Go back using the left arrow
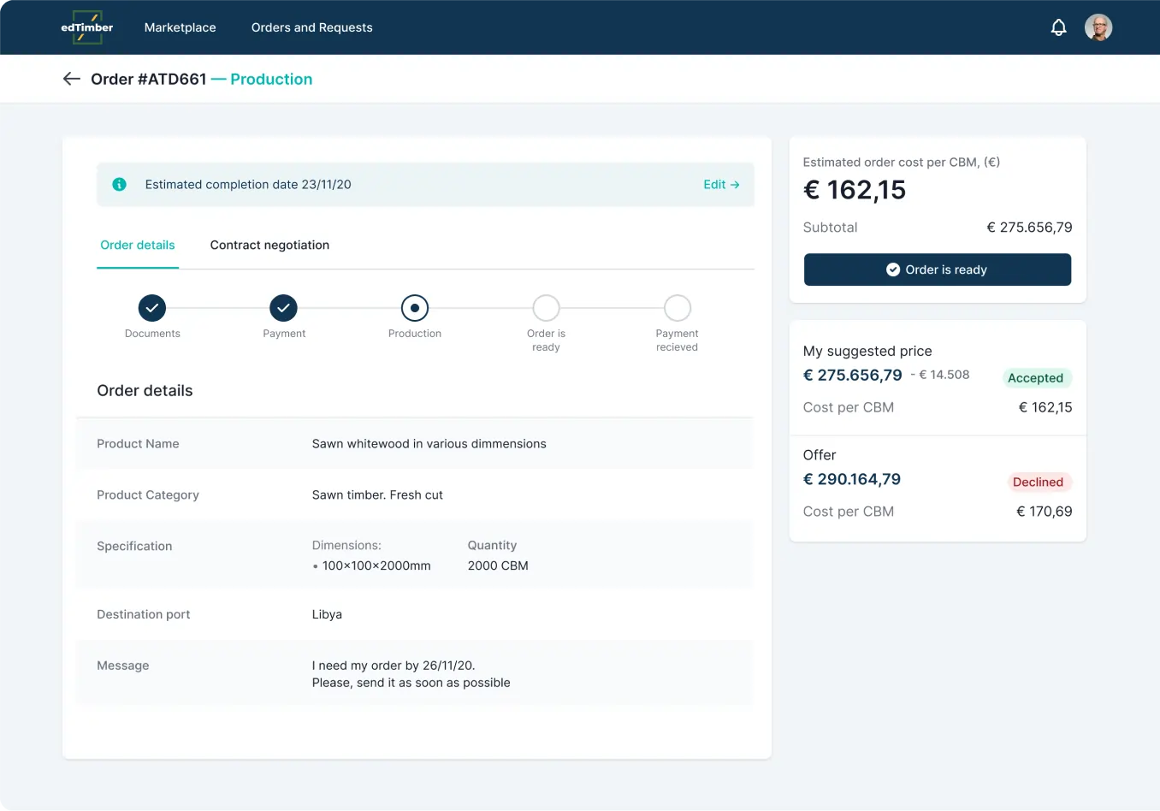1160x811 pixels. [x=72, y=79]
